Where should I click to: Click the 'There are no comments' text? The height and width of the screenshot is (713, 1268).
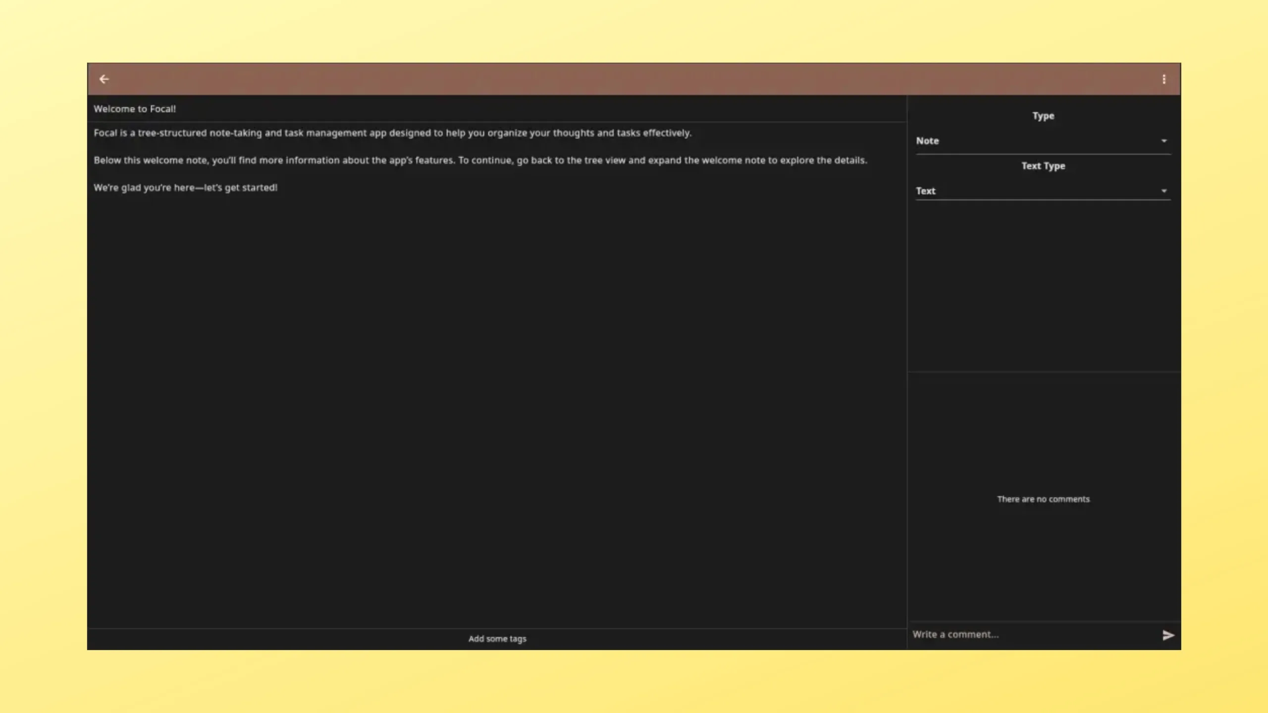click(1043, 499)
